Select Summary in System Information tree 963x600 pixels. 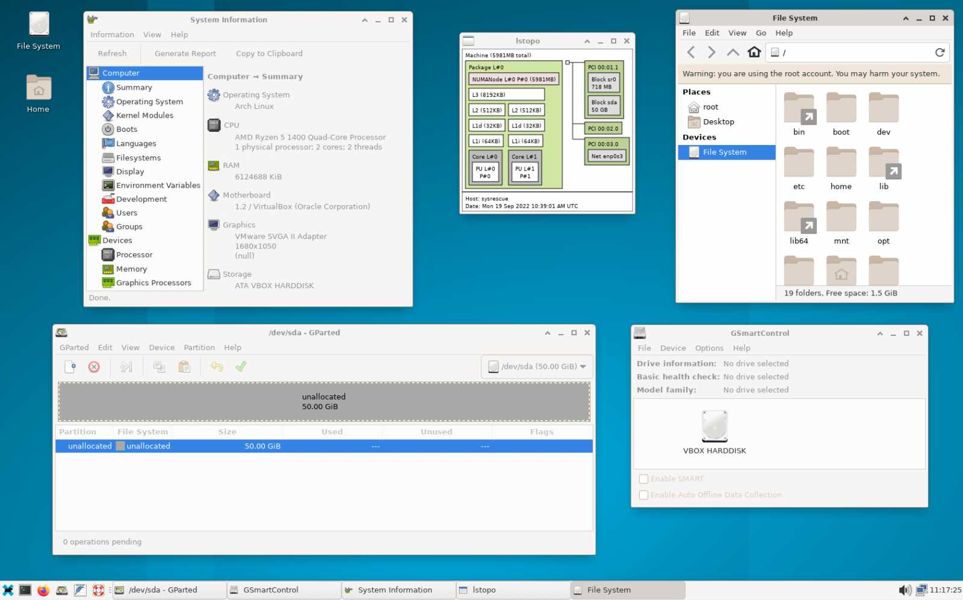pos(134,87)
